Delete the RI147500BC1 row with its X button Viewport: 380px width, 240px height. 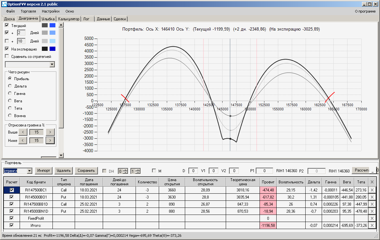(372, 190)
